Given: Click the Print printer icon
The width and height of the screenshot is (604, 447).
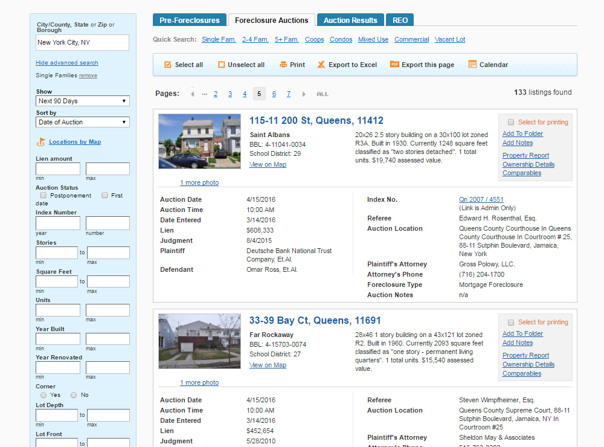Looking at the screenshot, I should (x=283, y=65).
